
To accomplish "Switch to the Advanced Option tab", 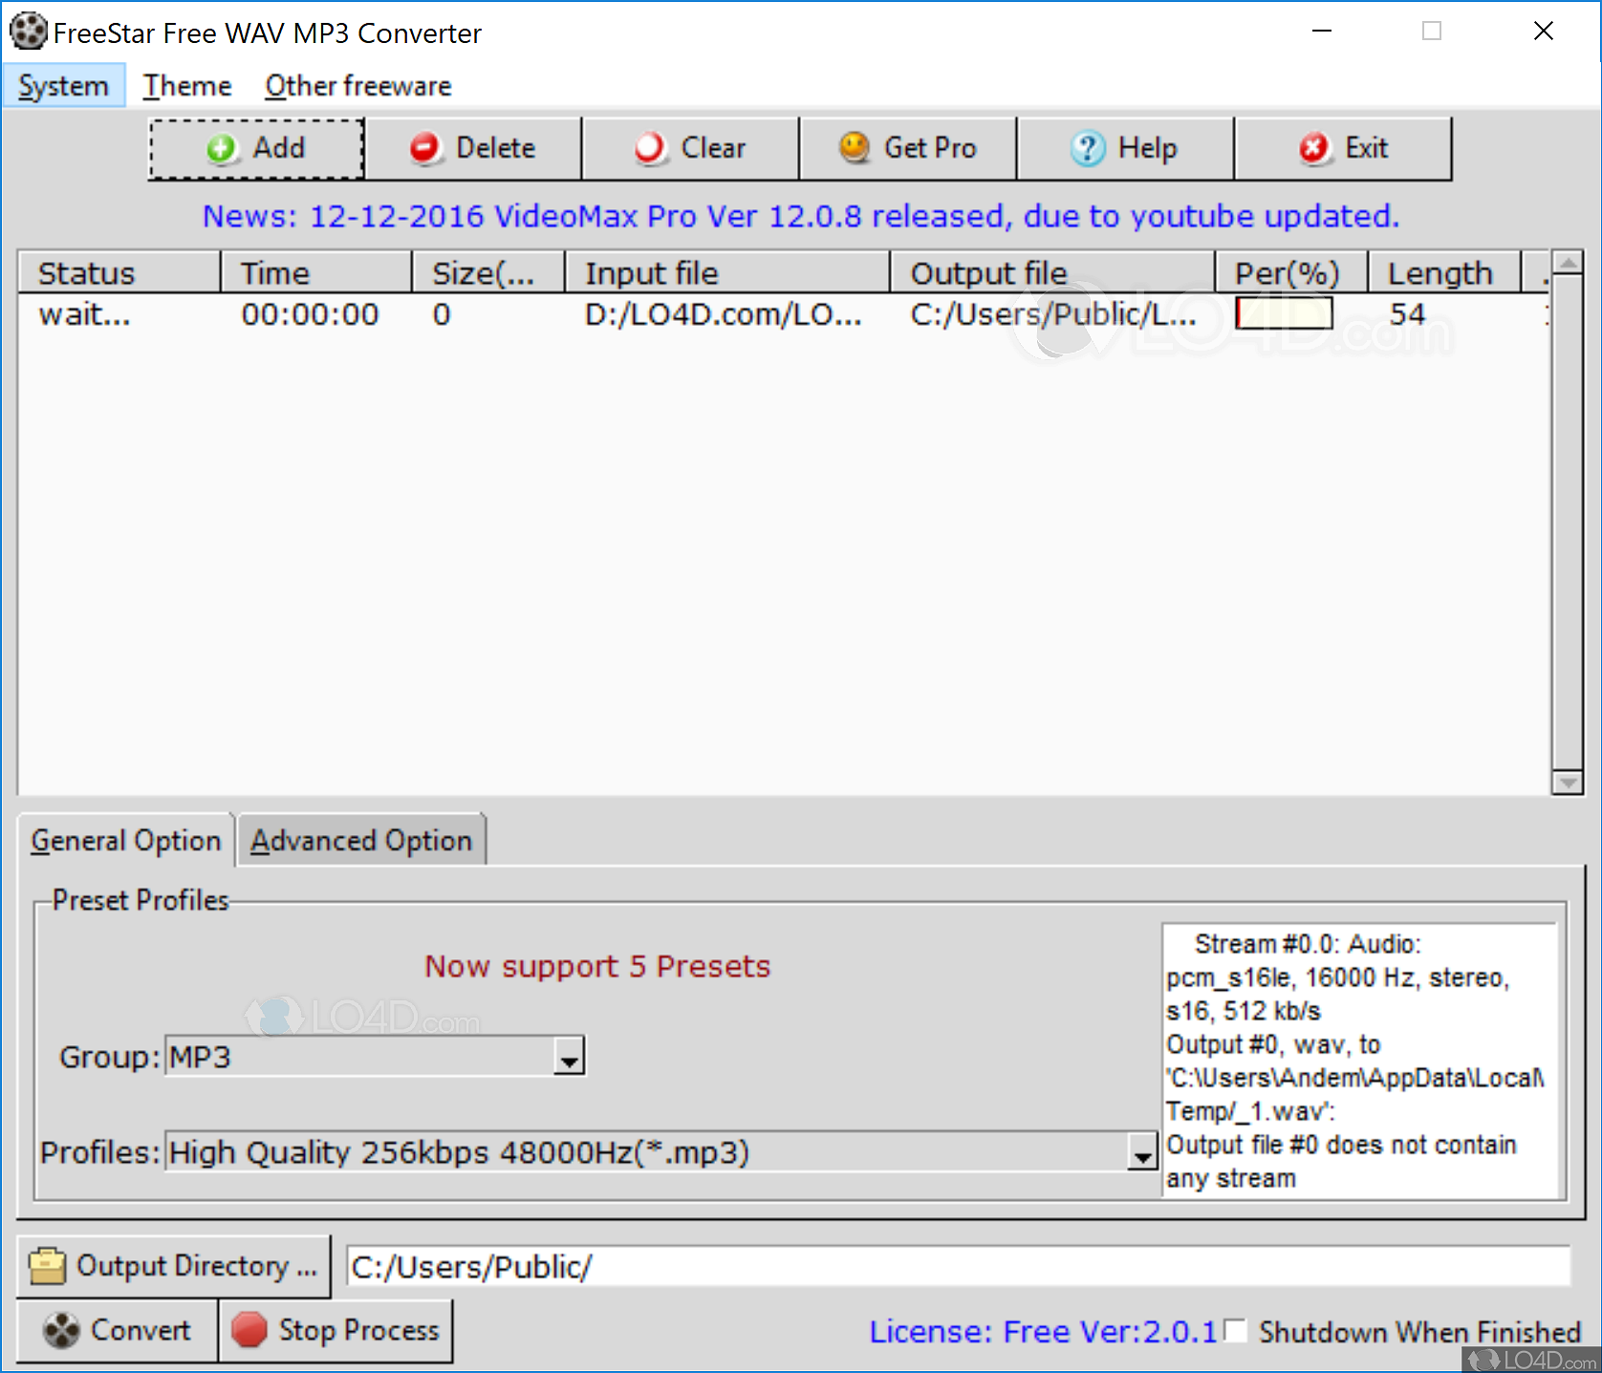I will point(361,841).
